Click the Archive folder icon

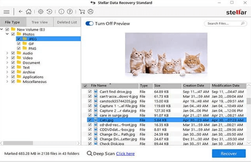[x=19, y=72]
